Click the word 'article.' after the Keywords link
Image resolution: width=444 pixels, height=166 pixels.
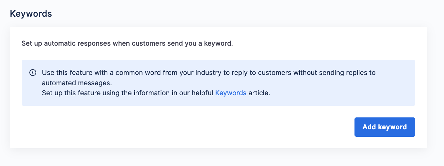click(259, 93)
